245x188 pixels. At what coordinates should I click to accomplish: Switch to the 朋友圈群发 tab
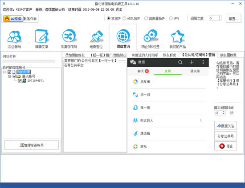click(228, 55)
